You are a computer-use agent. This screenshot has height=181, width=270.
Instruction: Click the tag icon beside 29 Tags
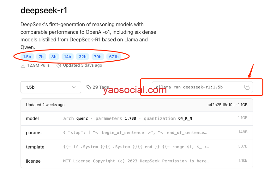pyautogui.click(x=89, y=87)
